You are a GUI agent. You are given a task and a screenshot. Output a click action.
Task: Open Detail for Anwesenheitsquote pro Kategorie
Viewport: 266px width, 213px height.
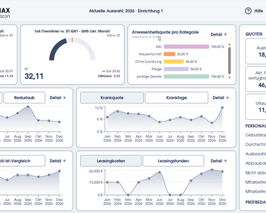219,35
